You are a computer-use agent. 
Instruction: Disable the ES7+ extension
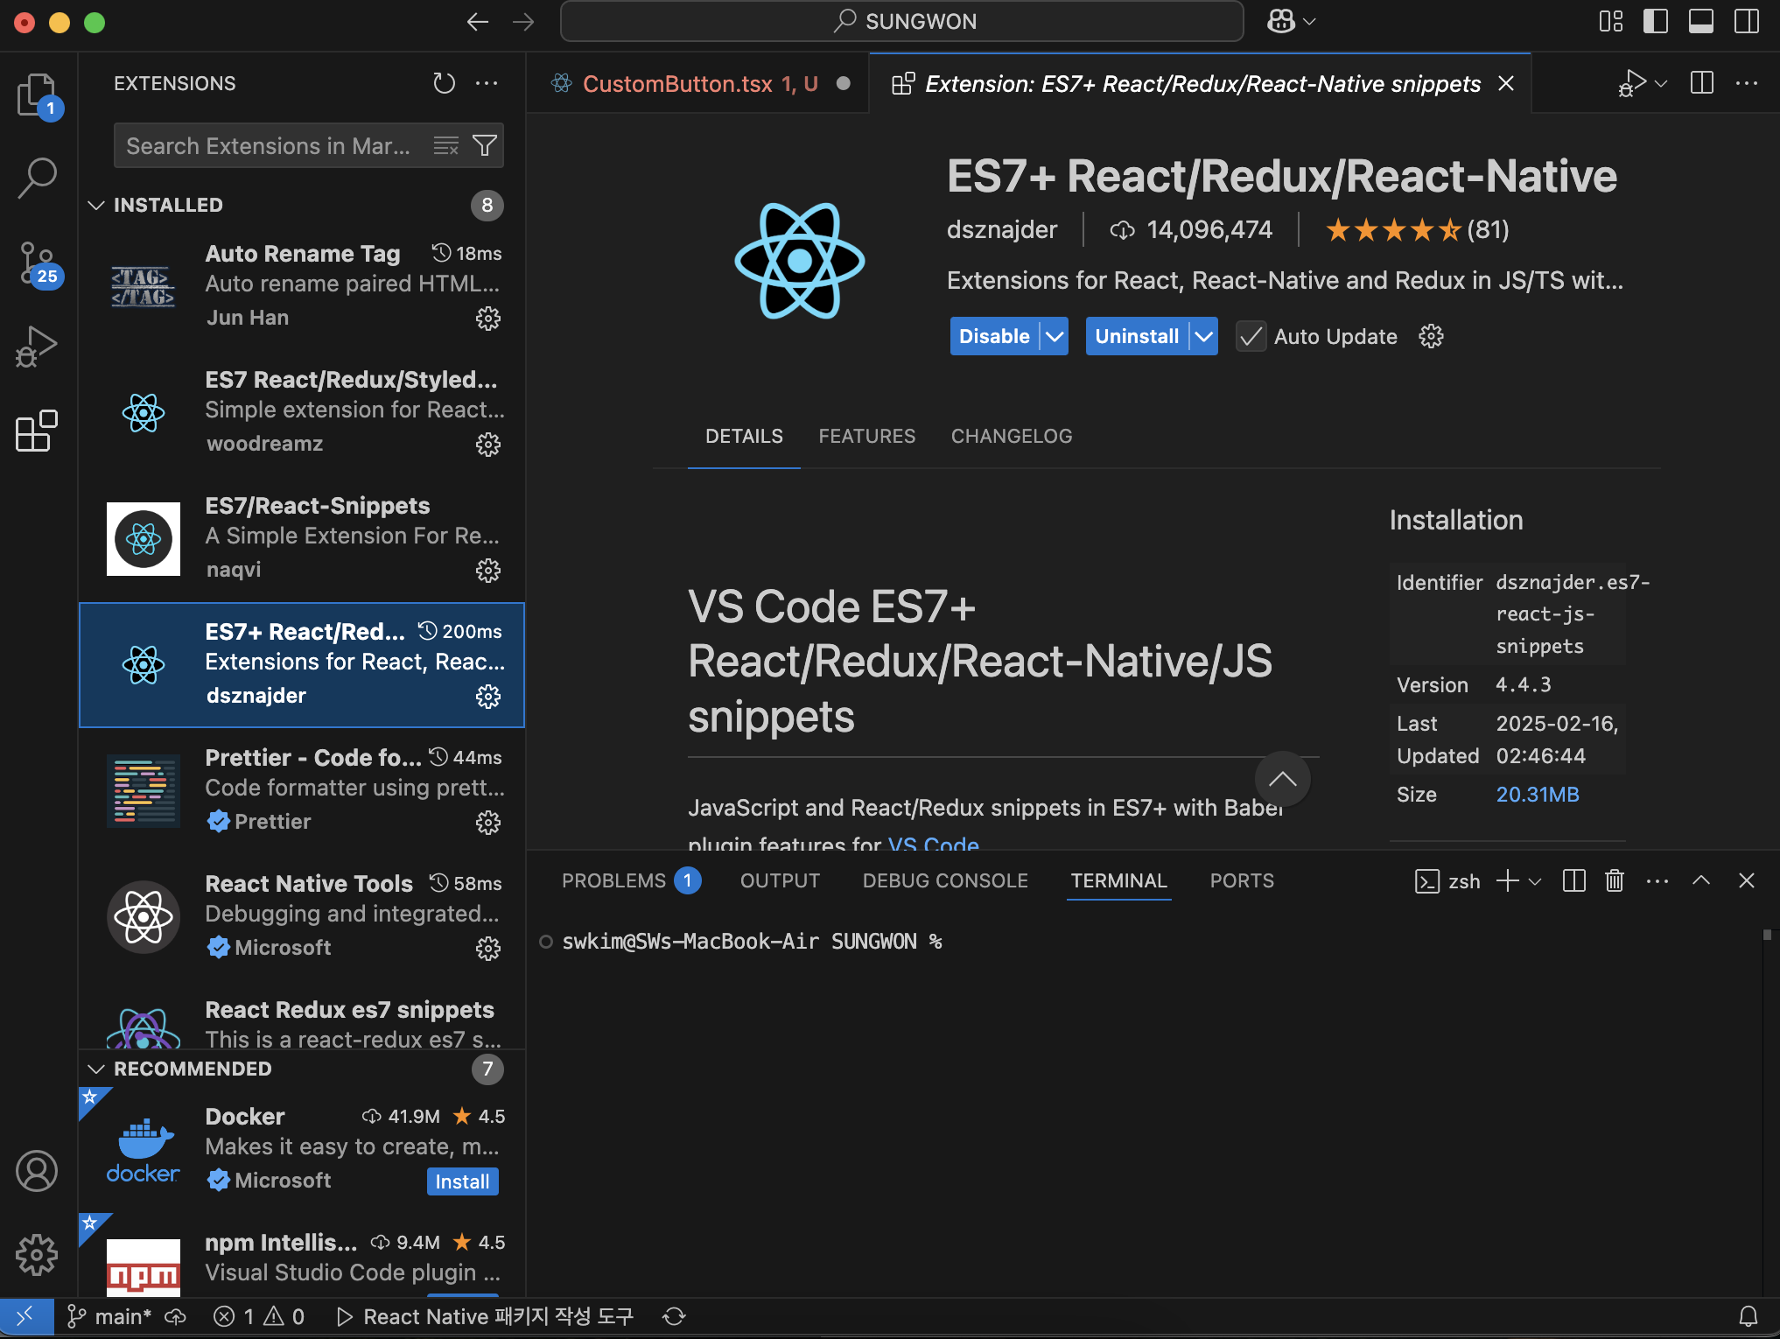[x=994, y=336]
